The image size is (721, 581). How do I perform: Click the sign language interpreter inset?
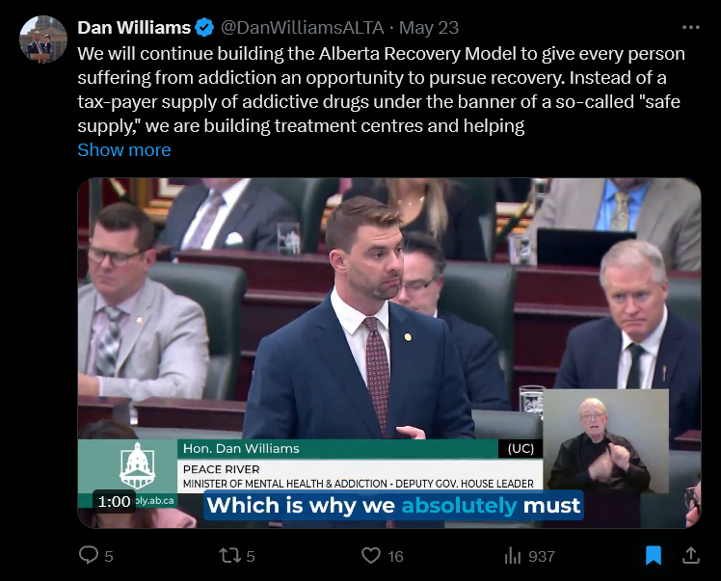(x=605, y=441)
